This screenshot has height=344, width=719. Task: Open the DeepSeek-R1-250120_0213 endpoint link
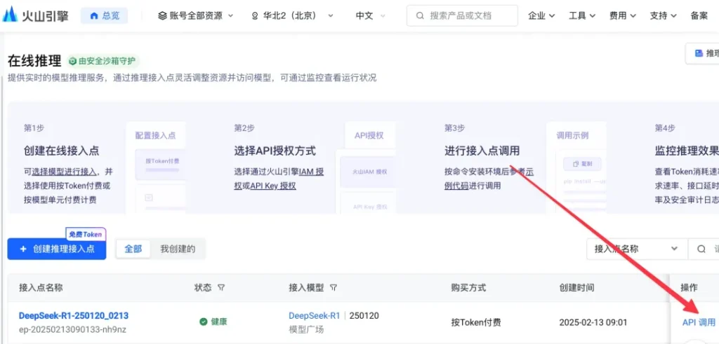74,316
